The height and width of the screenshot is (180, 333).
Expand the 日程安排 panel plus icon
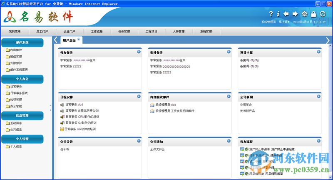[139, 96]
